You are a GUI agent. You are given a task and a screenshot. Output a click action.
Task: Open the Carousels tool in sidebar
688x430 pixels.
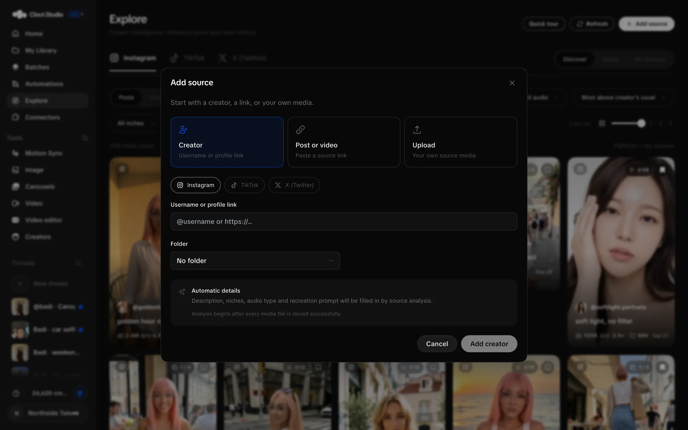pyautogui.click(x=47, y=187)
